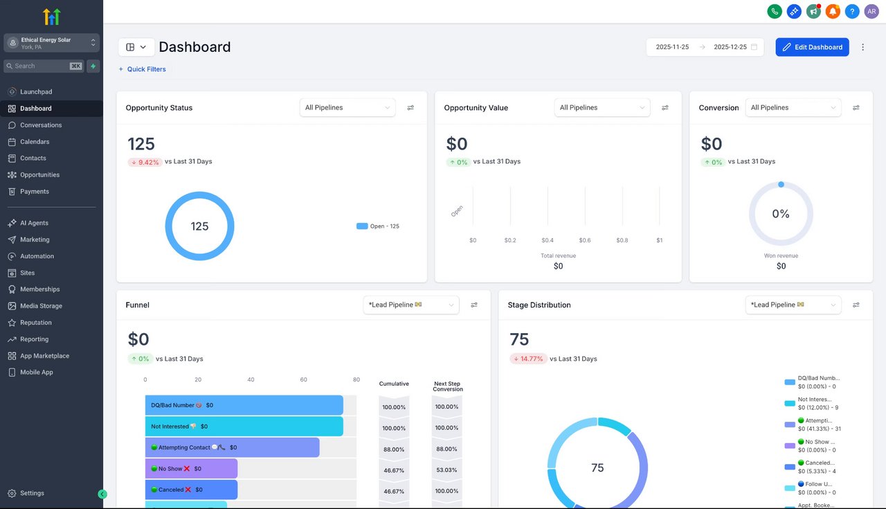886x509 pixels.
Task: Open the orange notifications bell
Action: tap(833, 11)
